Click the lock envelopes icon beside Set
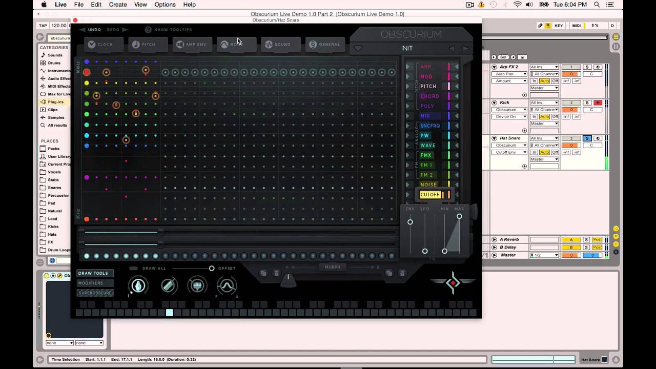 coord(522,57)
